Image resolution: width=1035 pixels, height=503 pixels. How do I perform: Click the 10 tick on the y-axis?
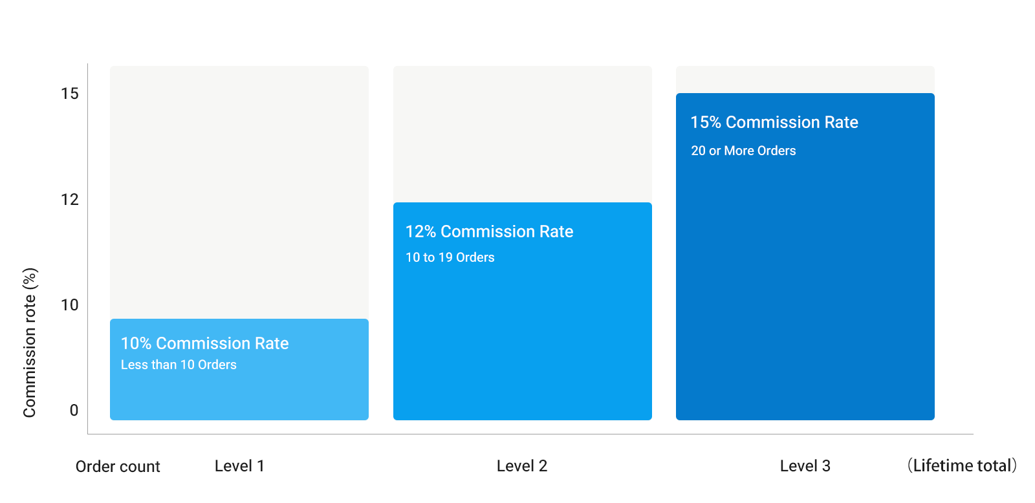pyautogui.click(x=70, y=305)
